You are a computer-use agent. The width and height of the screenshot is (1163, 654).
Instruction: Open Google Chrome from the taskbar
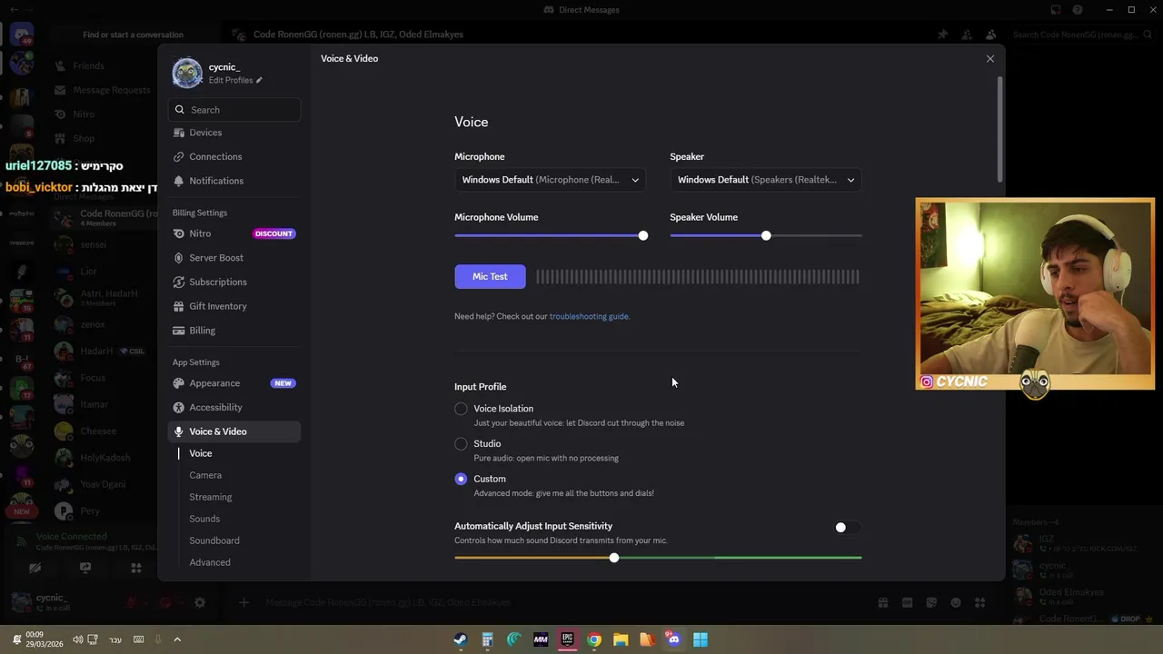pyautogui.click(x=593, y=639)
